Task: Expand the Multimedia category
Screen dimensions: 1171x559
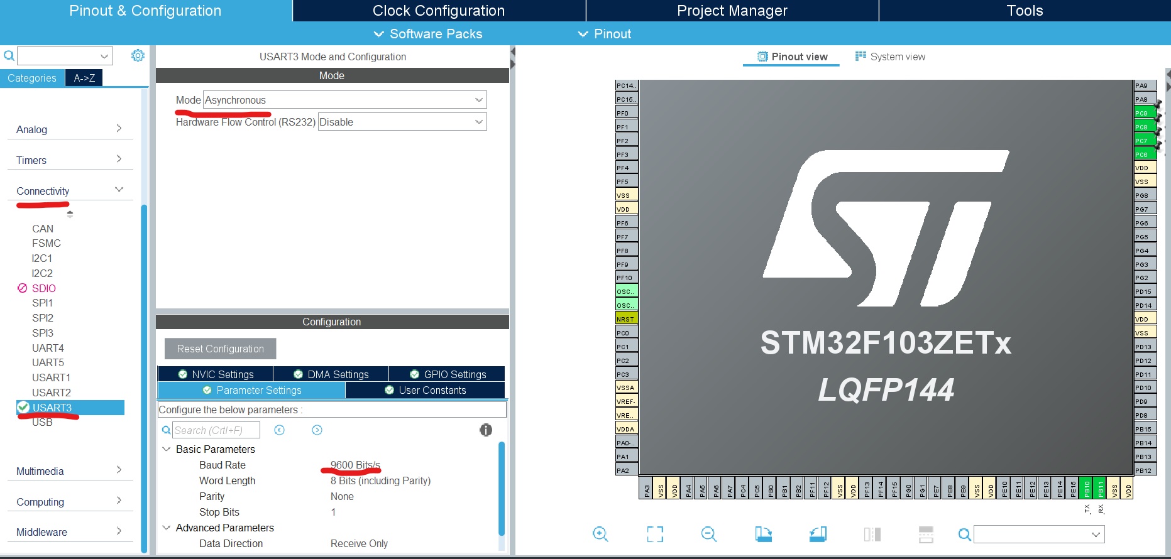Action: [70, 470]
